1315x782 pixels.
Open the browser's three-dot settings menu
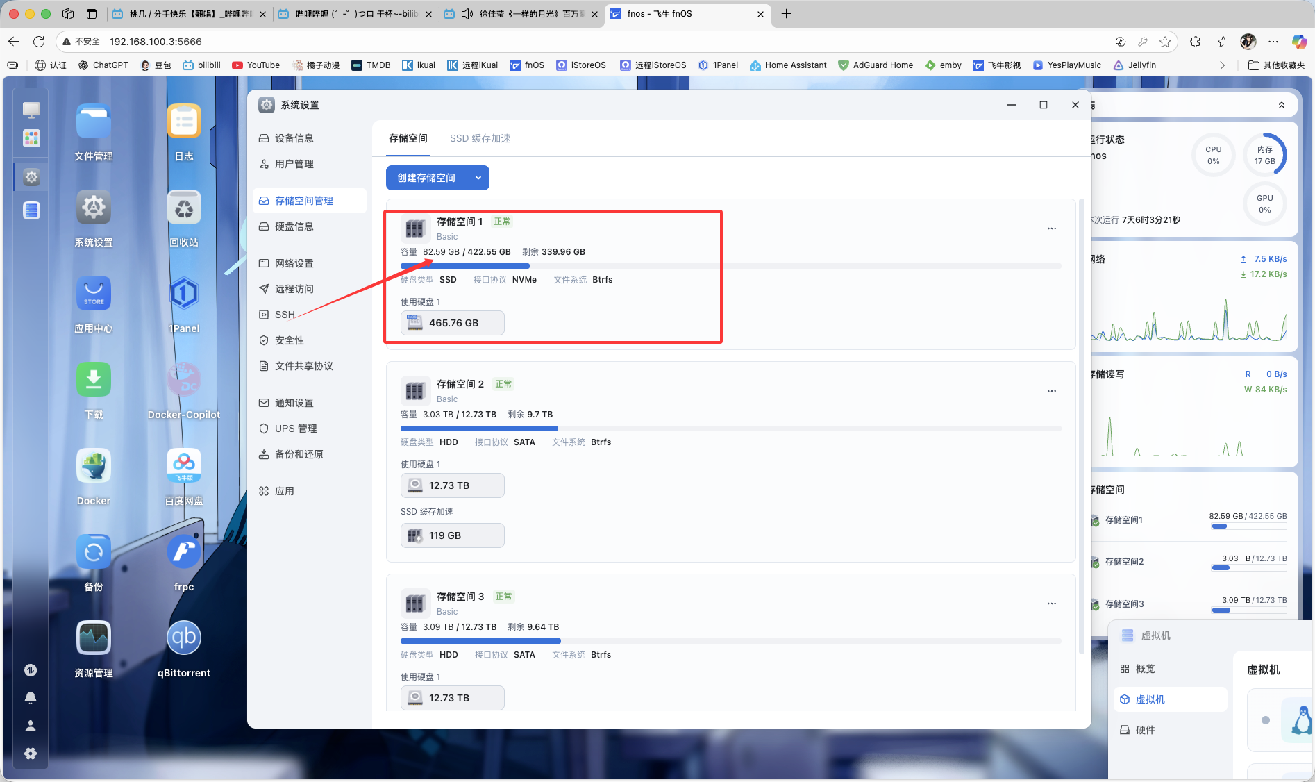pos(1273,42)
